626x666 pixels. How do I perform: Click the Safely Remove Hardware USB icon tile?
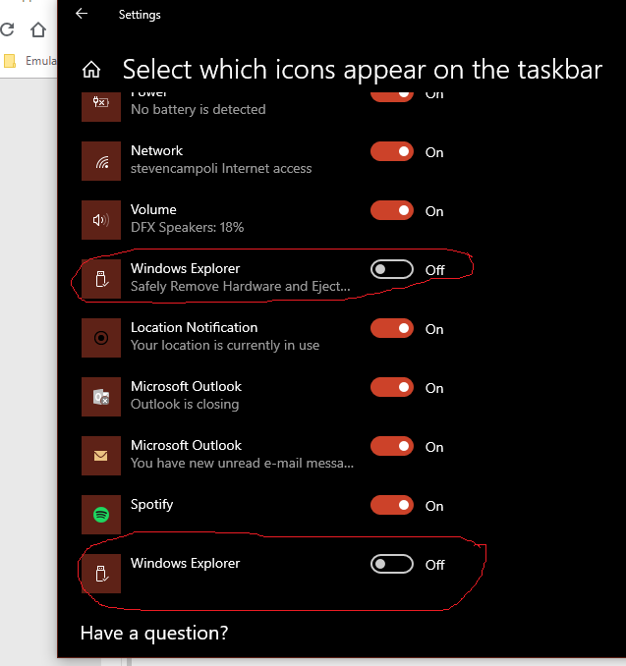click(x=101, y=279)
